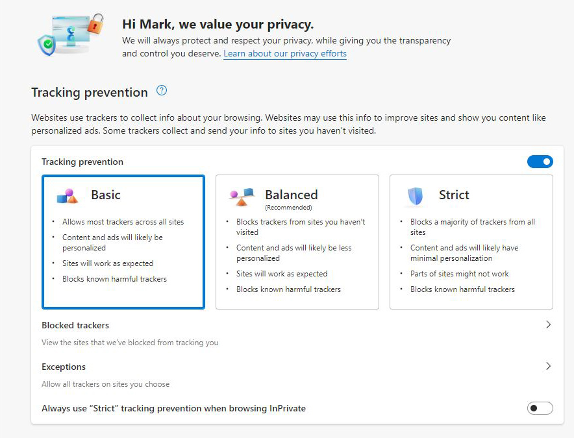Click the Strict blue shield icon
This screenshot has width=574, height=438.
(x=416, y=197)
